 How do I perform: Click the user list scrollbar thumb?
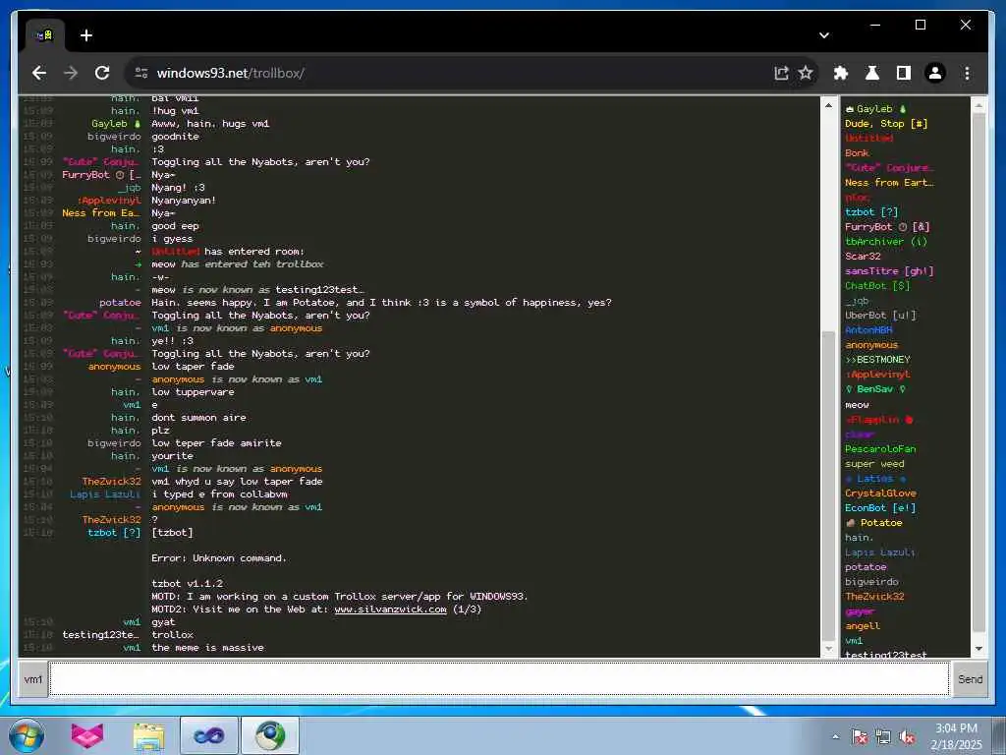[978, 373]
